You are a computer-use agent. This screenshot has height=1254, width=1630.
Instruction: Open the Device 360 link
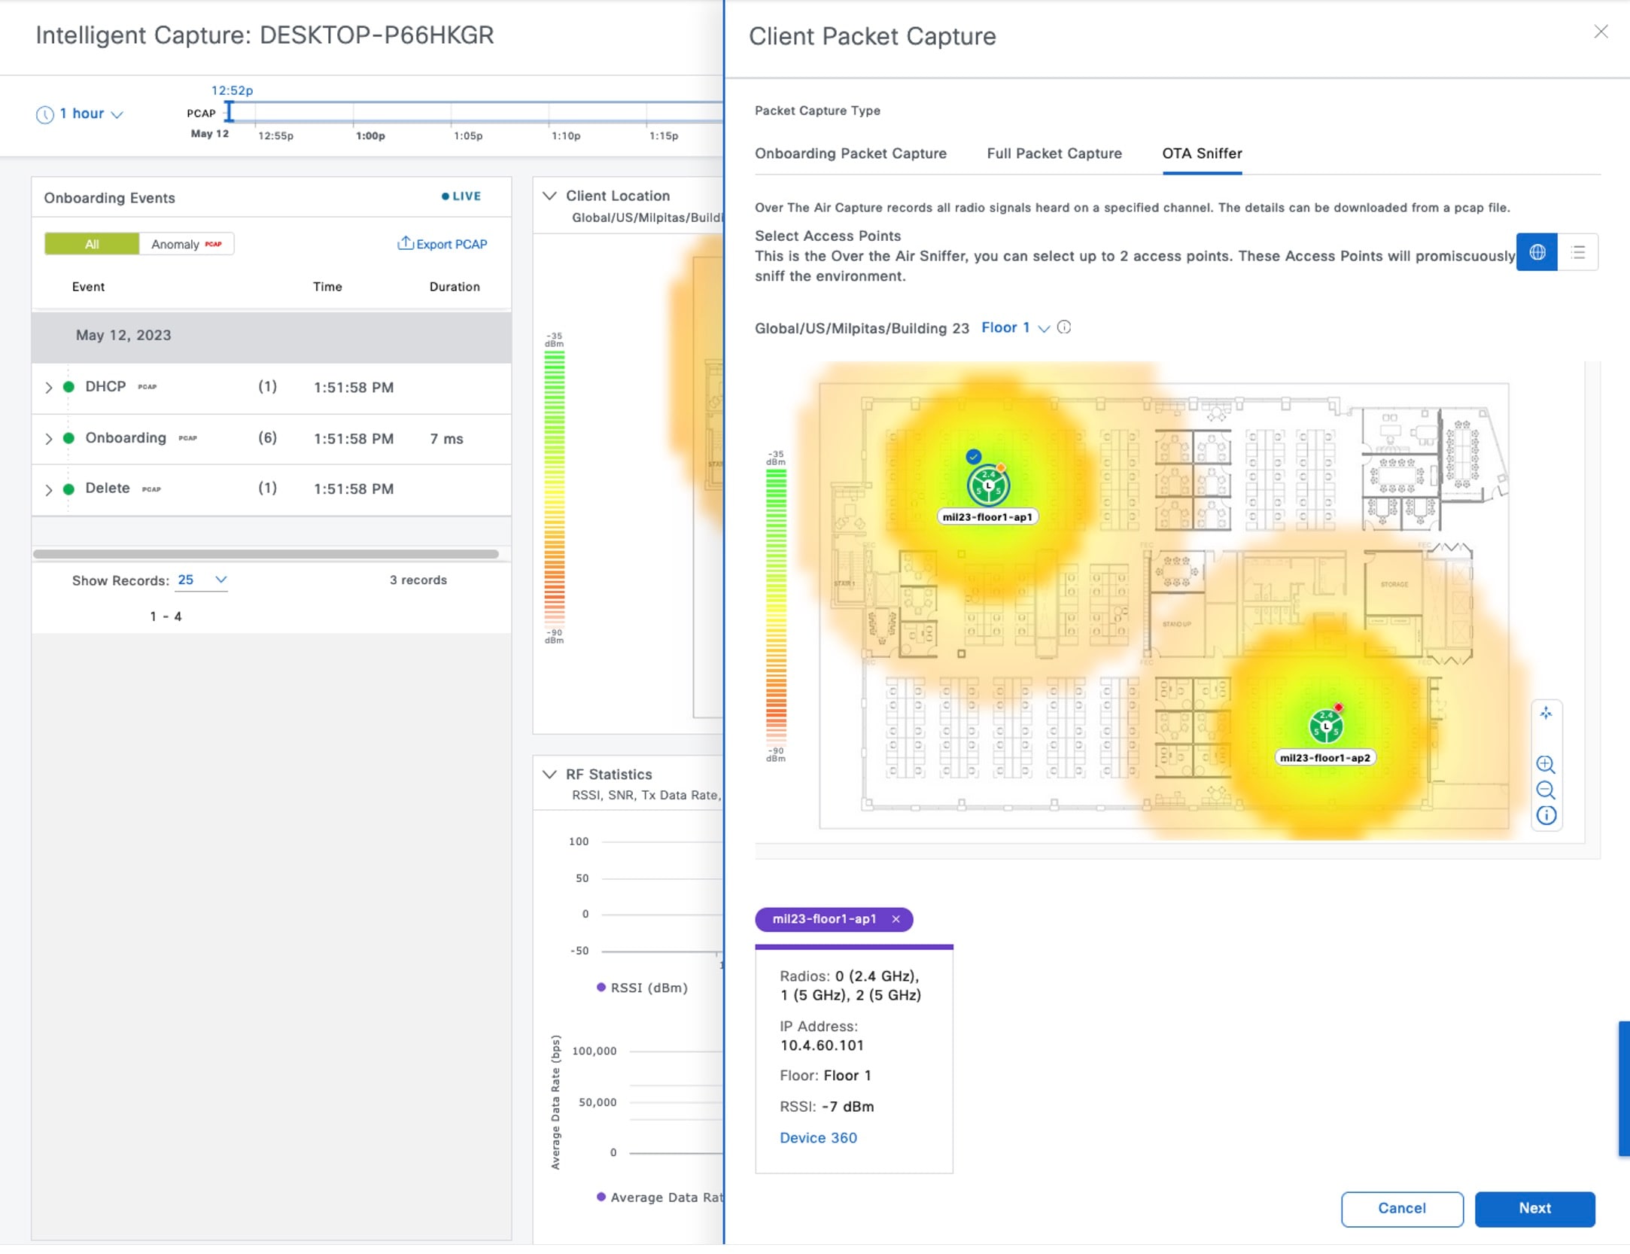pyautogui.click(x=818, y=1138)
